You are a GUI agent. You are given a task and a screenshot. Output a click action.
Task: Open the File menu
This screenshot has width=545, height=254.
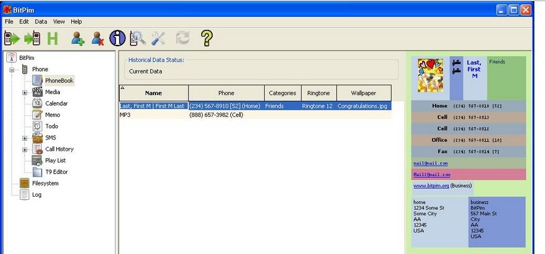(9, 22)
